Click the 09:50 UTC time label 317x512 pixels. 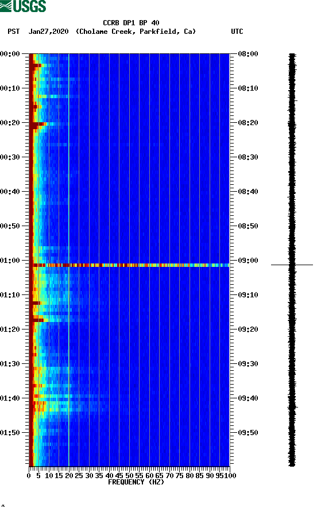point(248,433)
